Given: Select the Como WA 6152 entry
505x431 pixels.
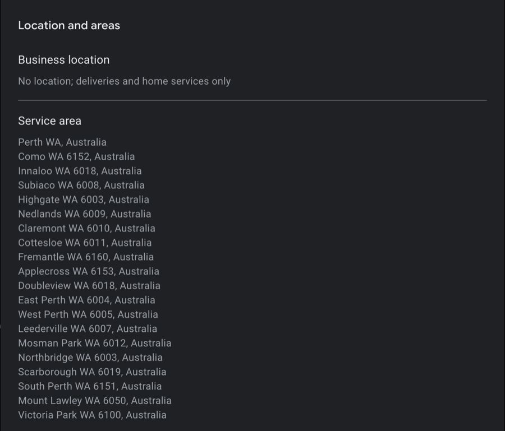Looking at the screenshot, I should [76, 157].
